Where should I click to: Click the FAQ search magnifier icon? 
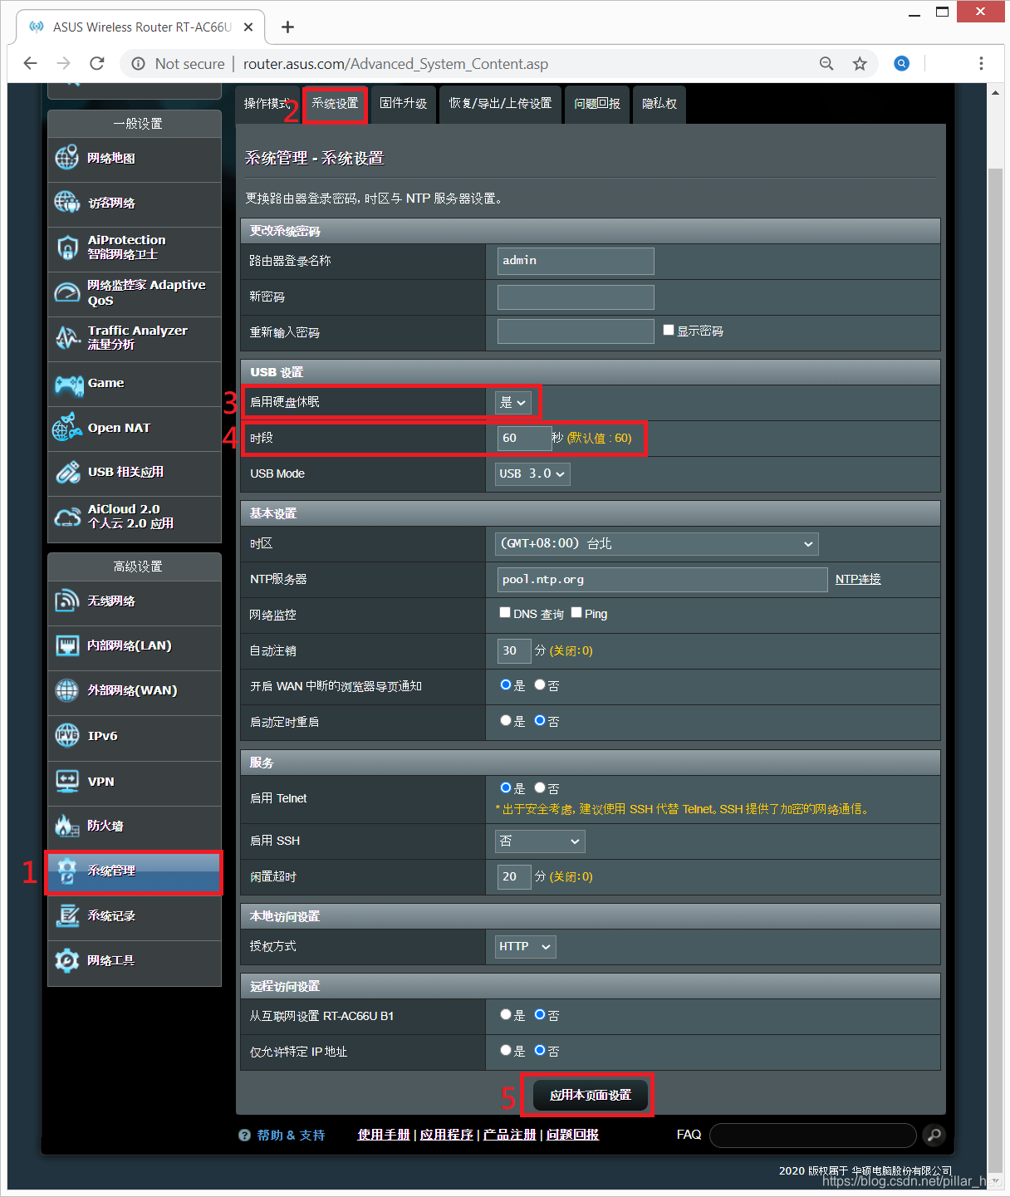pyautogui.click(x=934, y=1135)
